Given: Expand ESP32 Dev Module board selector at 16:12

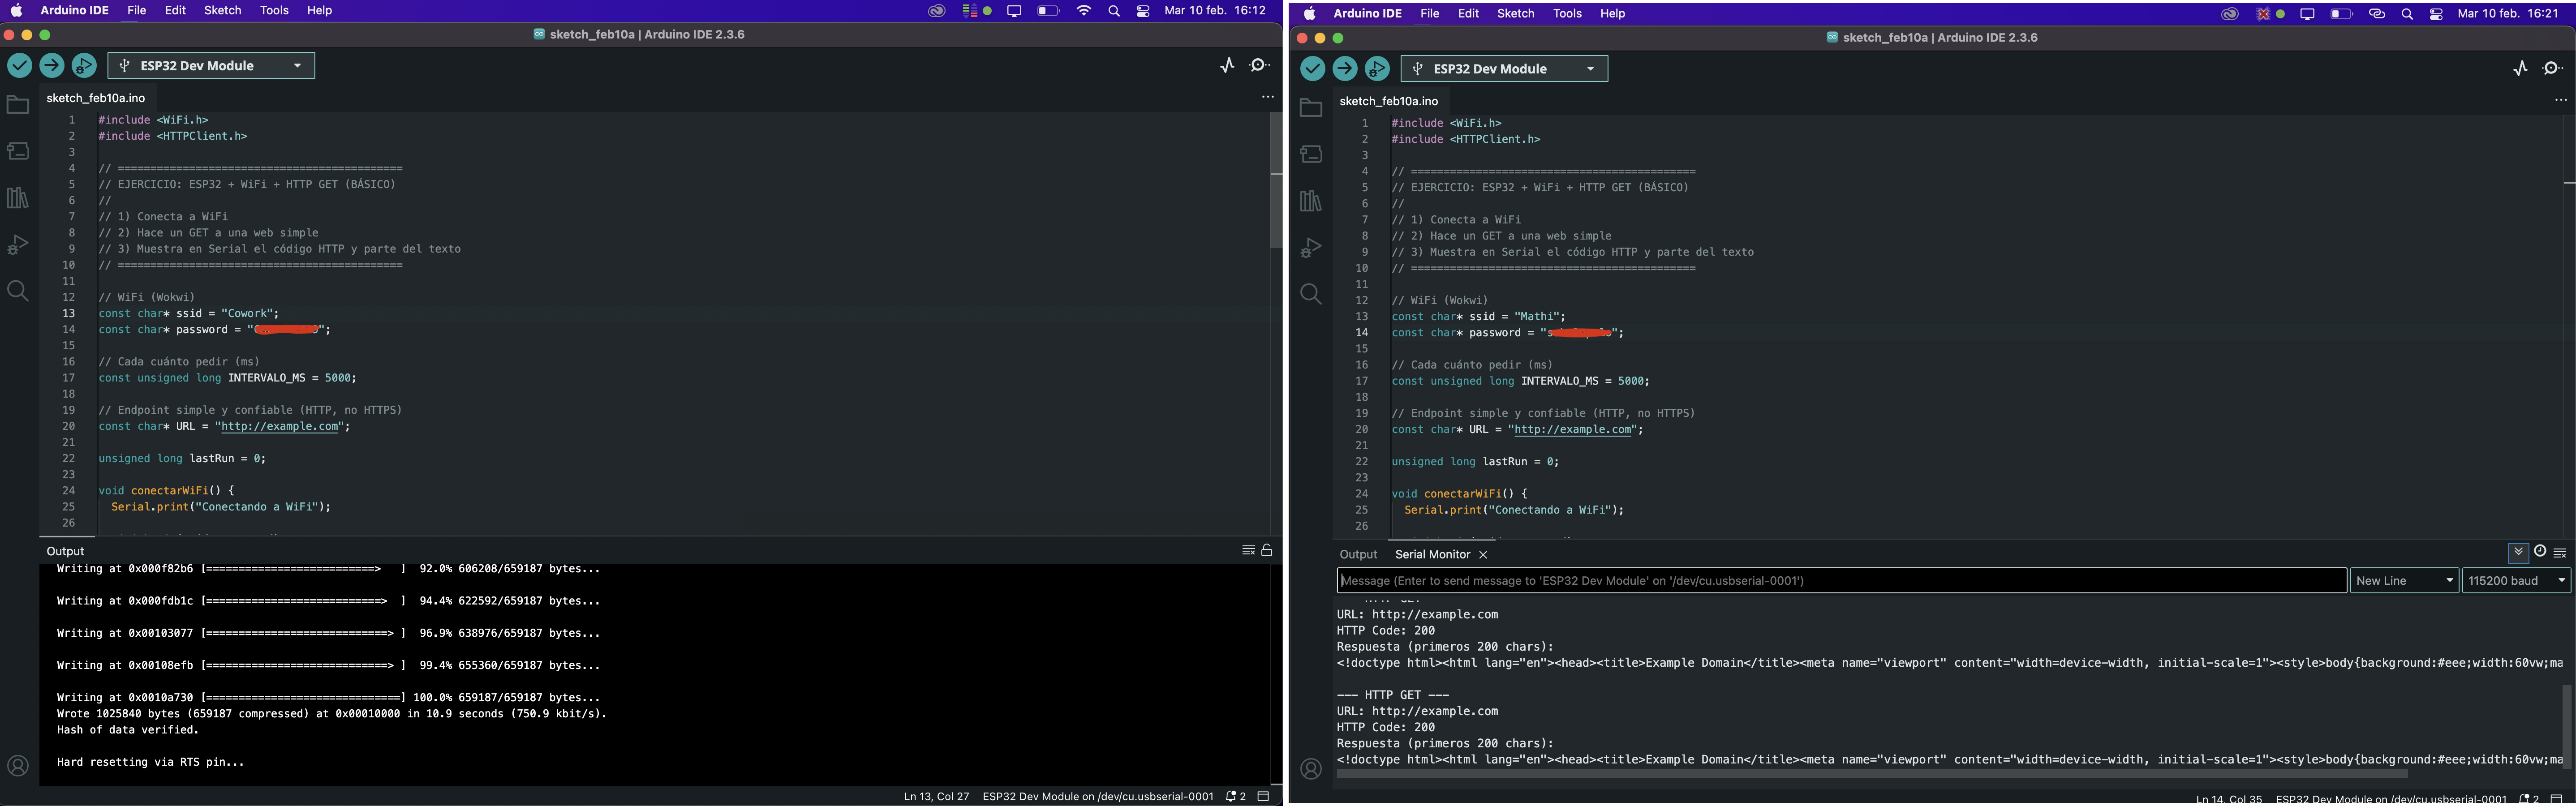Looking at the screenshot, I should point(211,66).
